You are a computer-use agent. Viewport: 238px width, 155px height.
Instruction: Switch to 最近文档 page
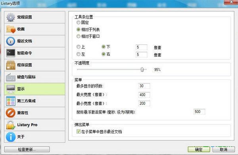coord(35,41)
